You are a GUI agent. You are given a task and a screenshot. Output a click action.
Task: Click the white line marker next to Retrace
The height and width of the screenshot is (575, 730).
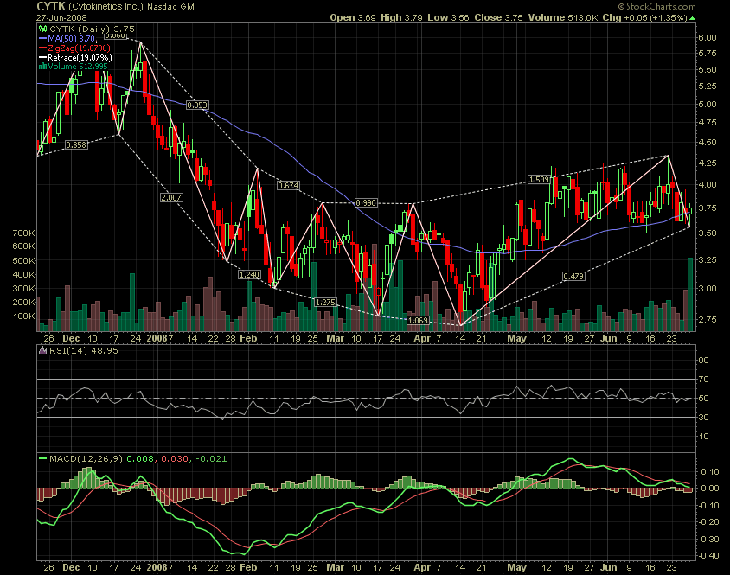point(43,58)
